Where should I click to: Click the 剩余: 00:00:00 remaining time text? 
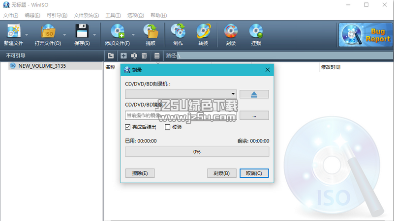[253, 141]
